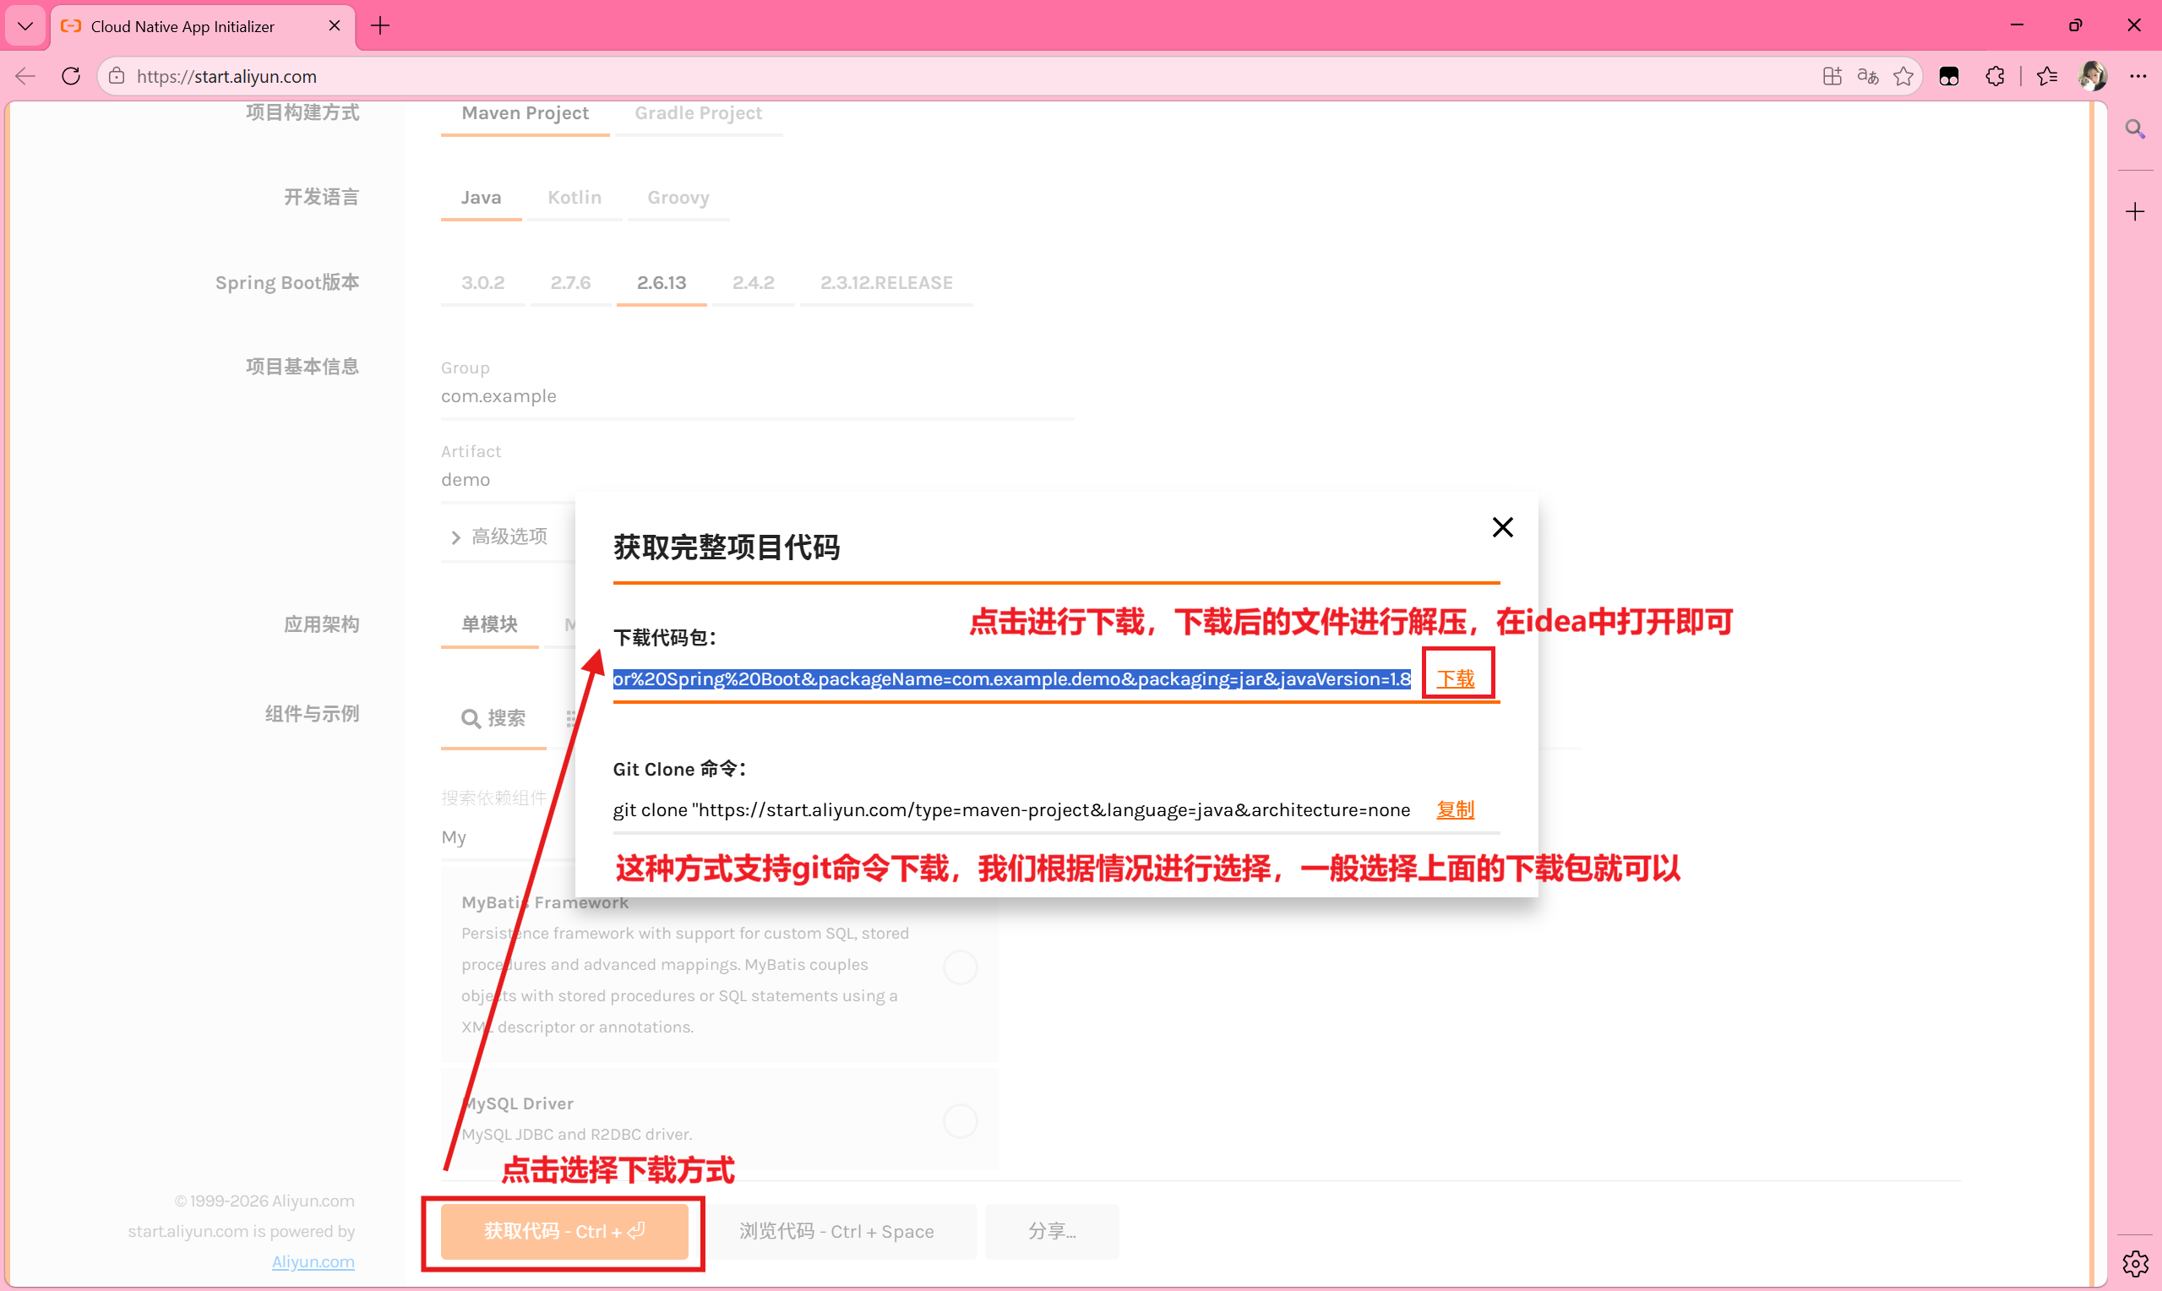Select the Kotlin language tab
Viewport: 2162px width, 1291px height.
click(x=574, y=198)
